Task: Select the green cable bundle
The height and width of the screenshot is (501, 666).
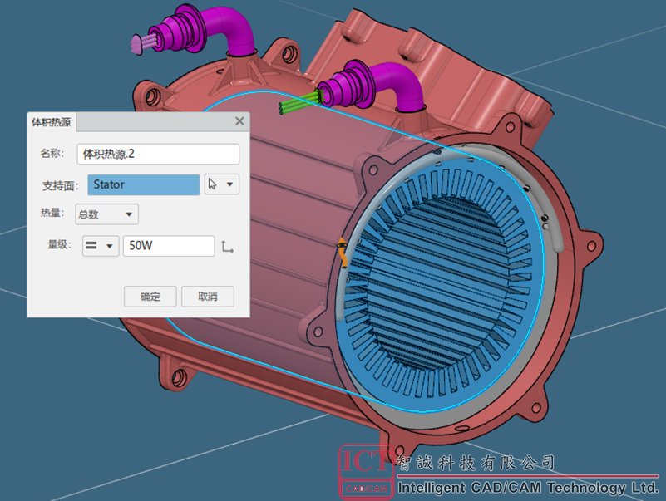Action: click(299, 104)
